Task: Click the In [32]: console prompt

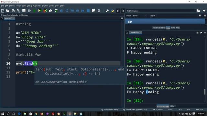Action: (135, 101)
